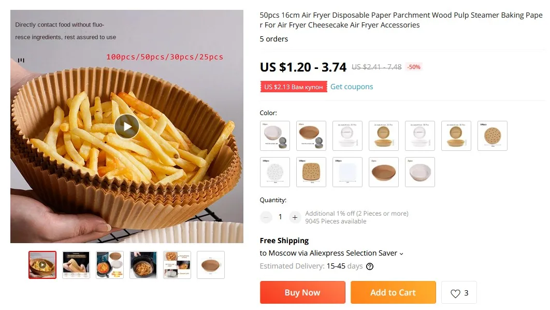Select the brown round liner with fryer swatch

tap(311, 136)
